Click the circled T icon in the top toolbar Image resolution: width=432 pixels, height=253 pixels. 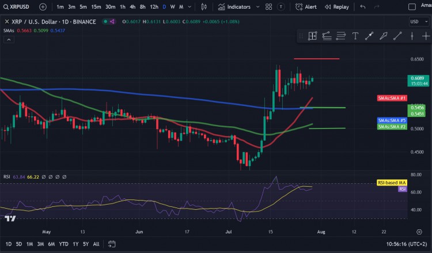281,6
